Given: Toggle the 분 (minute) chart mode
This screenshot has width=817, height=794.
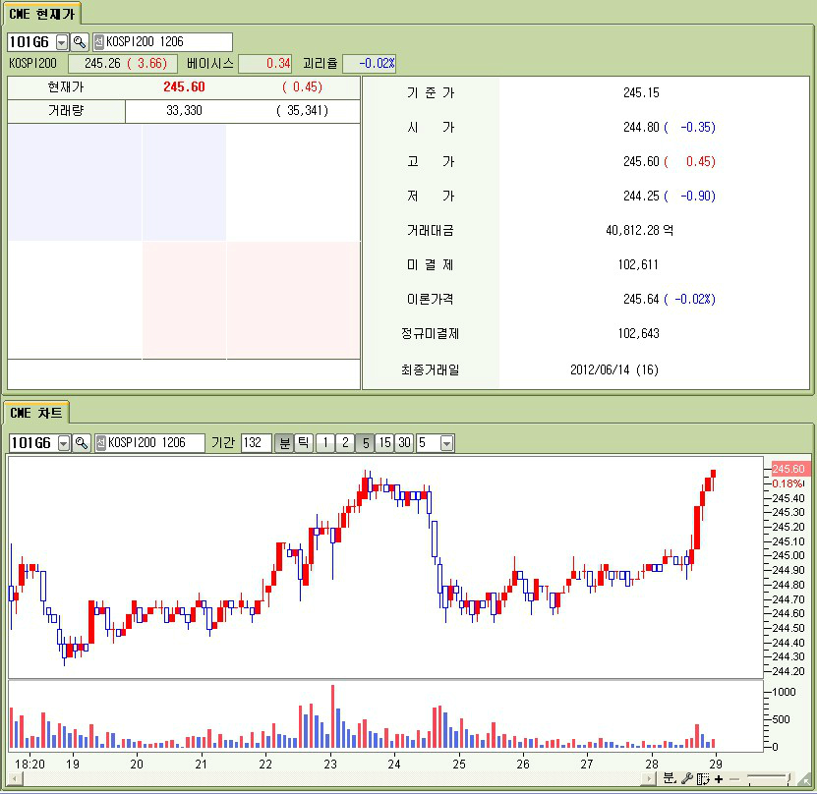Looking at the screenshot, I should (284, 443).
